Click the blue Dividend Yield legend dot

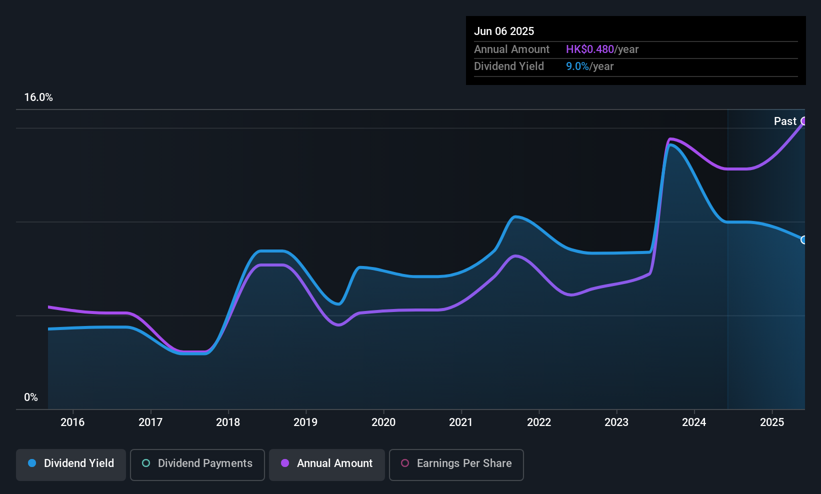click(32, 463)
